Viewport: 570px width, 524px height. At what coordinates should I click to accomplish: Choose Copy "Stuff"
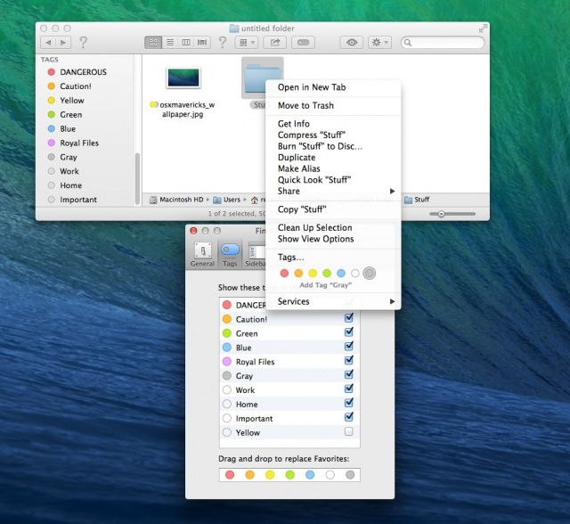[x=333, y=209]
